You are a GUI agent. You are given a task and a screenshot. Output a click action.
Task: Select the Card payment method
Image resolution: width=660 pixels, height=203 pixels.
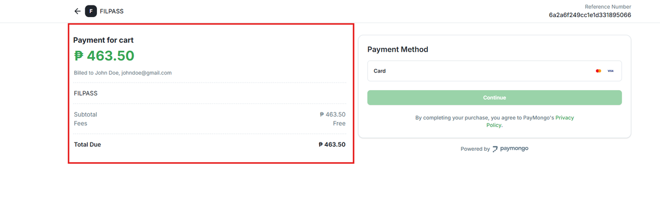coord(494,71)
